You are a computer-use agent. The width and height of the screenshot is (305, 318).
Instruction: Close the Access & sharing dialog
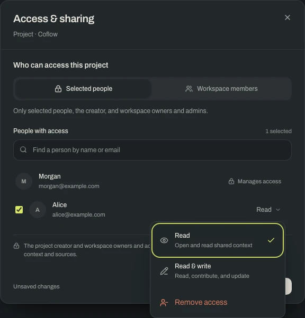pos(288,17)
